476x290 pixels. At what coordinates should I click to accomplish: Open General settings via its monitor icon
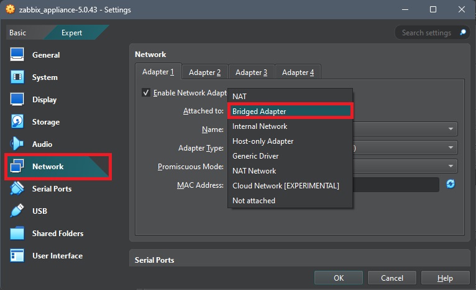[17, 55]
